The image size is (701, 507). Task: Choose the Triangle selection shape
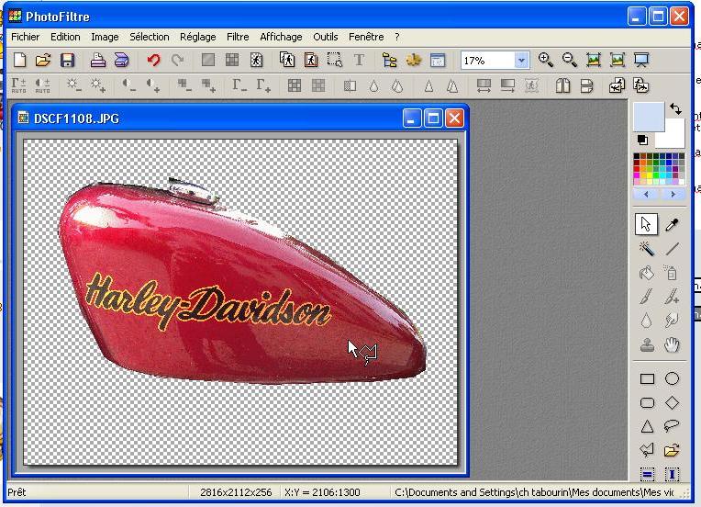(x=647, y=426)
